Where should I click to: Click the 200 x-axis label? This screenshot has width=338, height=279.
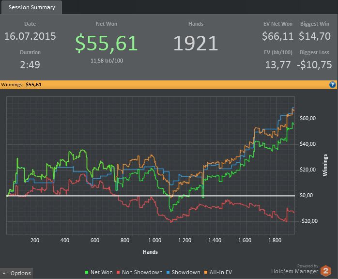[x=35, y=240]
